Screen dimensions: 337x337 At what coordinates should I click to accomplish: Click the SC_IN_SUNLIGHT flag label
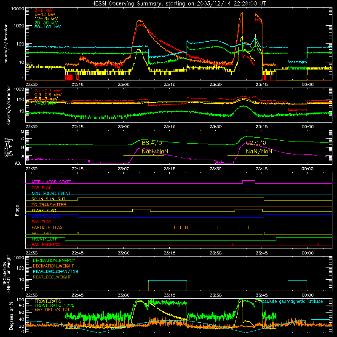tap(48, 199)
